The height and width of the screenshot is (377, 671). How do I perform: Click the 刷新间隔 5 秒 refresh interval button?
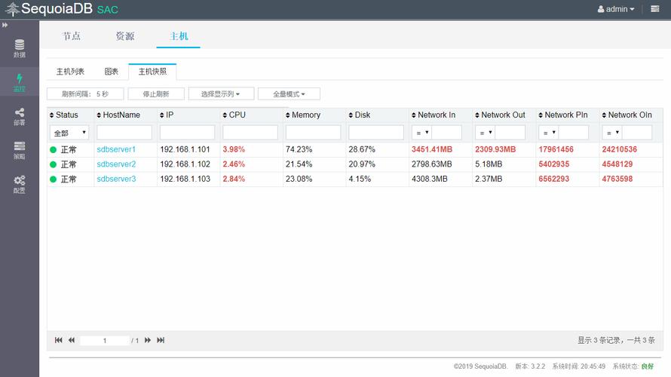click(85, 94)
